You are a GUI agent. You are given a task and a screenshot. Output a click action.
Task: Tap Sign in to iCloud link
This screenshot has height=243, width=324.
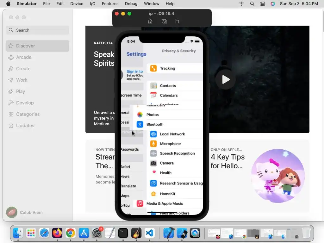coord(135,72)
